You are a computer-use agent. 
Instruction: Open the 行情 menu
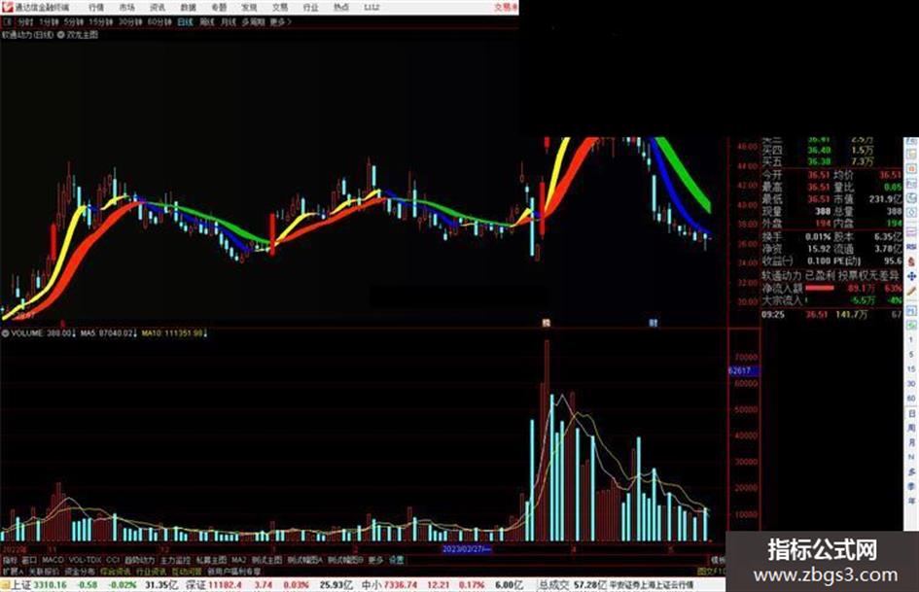[x=96, y=7]
